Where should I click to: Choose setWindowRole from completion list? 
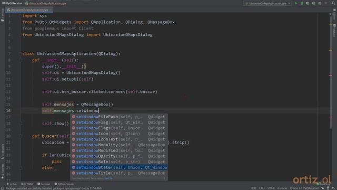[119, 161]
